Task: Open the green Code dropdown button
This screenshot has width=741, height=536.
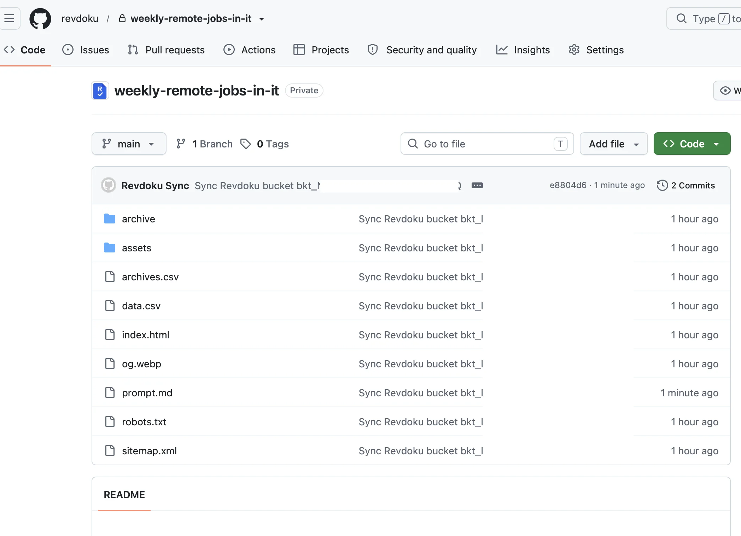Action: (692, 144)
